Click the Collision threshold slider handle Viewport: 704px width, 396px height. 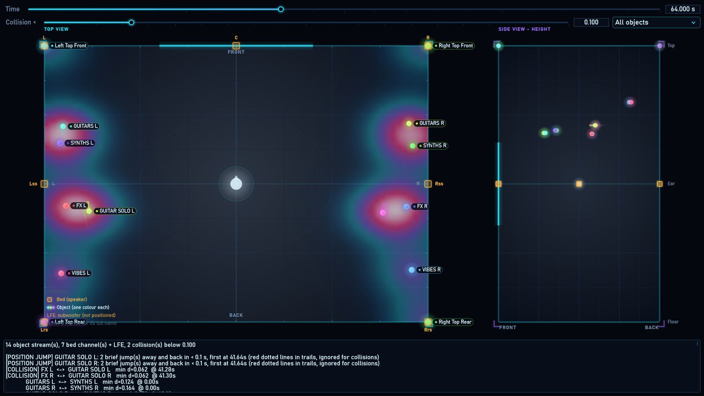click(x=132, y=22)
